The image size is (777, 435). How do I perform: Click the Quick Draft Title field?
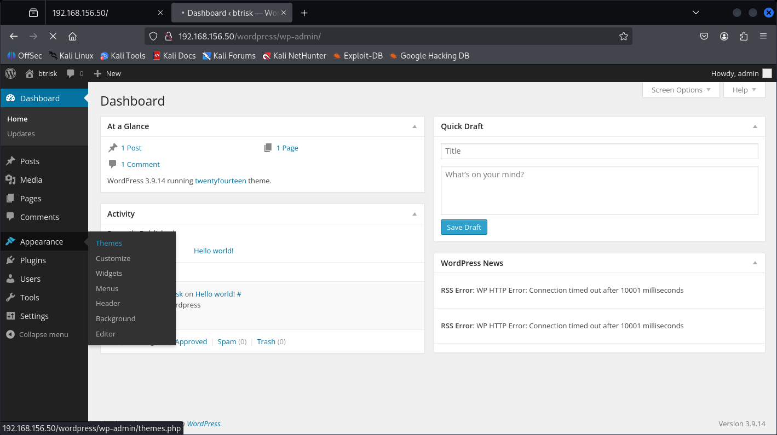pos(599,151)
